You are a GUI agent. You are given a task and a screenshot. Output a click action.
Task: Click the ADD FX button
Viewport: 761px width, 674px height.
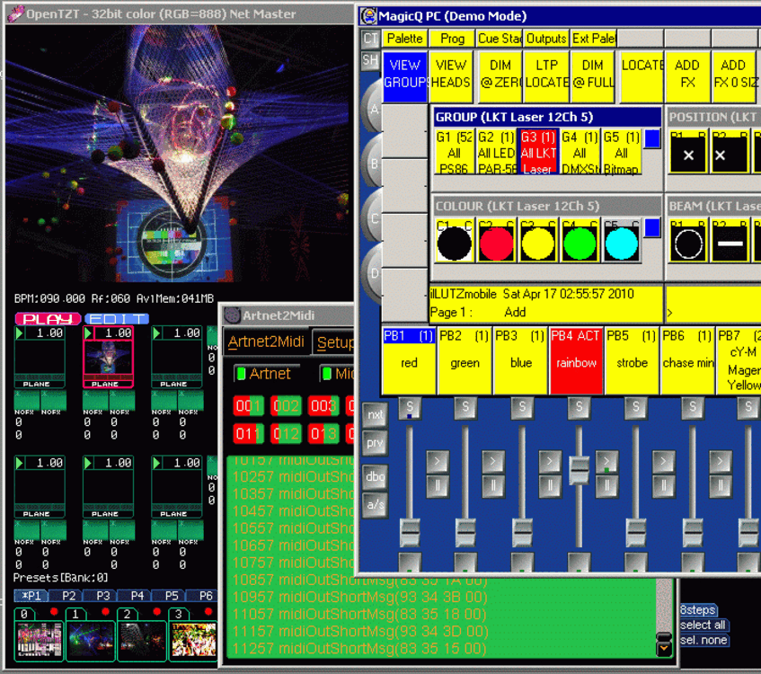(687, 76)
